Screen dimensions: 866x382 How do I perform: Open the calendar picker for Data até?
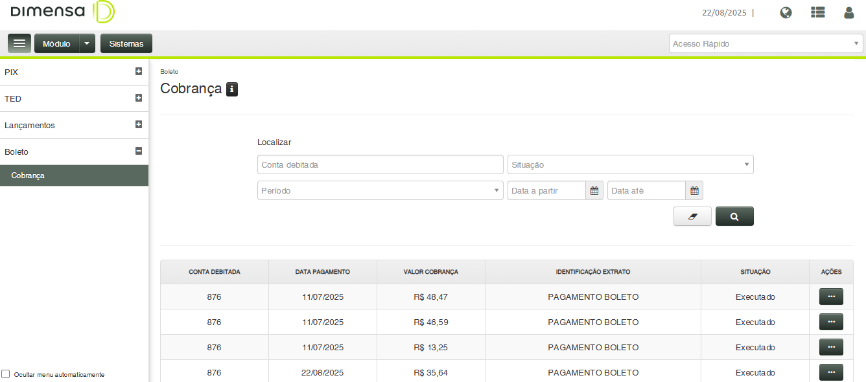coord(694,190)
